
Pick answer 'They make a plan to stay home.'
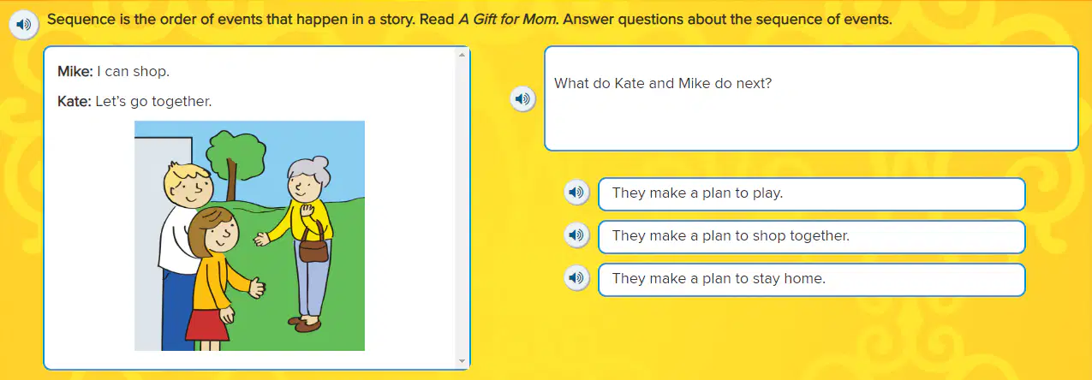pos(811,279)
